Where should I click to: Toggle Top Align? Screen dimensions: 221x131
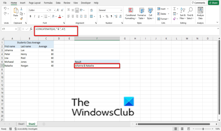[x=69, y=10]
